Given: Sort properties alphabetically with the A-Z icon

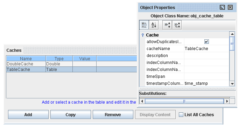Looking at the screenshot, I should point(154,25).
